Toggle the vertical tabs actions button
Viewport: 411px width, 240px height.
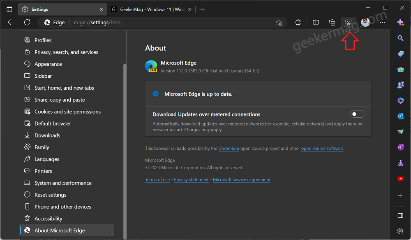(x=9, y=9)
